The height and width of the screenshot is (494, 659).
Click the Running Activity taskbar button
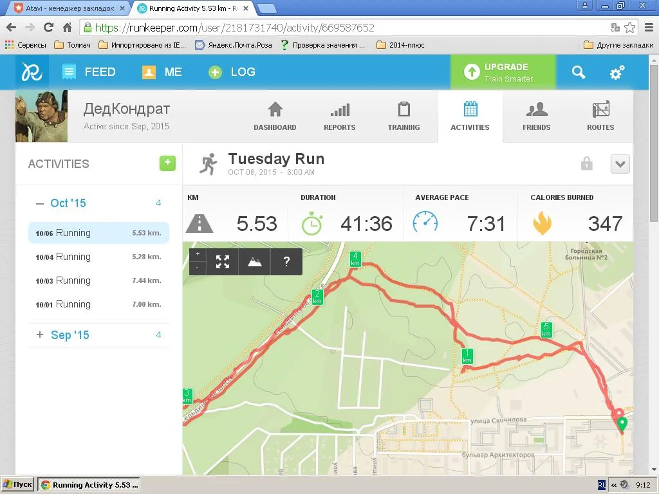[x=89, y=485]
